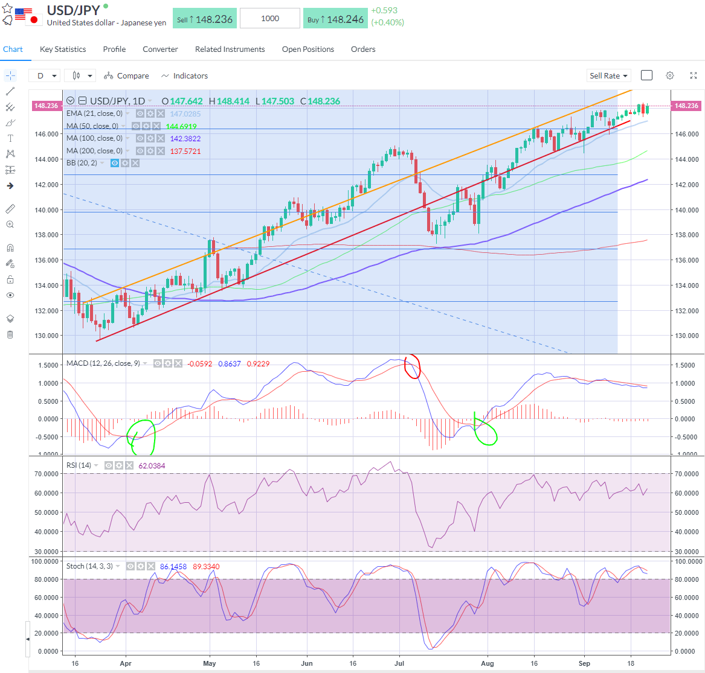Open the MA (200, close, 0) dropdown arrow
Viewport: 705px width, 673px height.
pyautogui.click(x=127, y=151)
